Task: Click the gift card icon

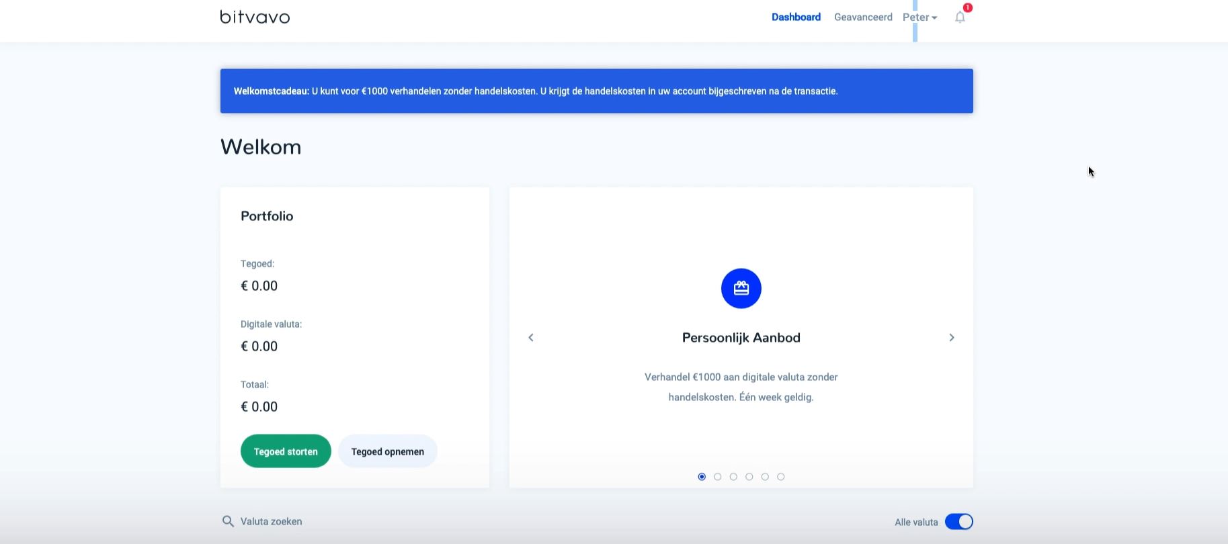Action: [741, 288]
